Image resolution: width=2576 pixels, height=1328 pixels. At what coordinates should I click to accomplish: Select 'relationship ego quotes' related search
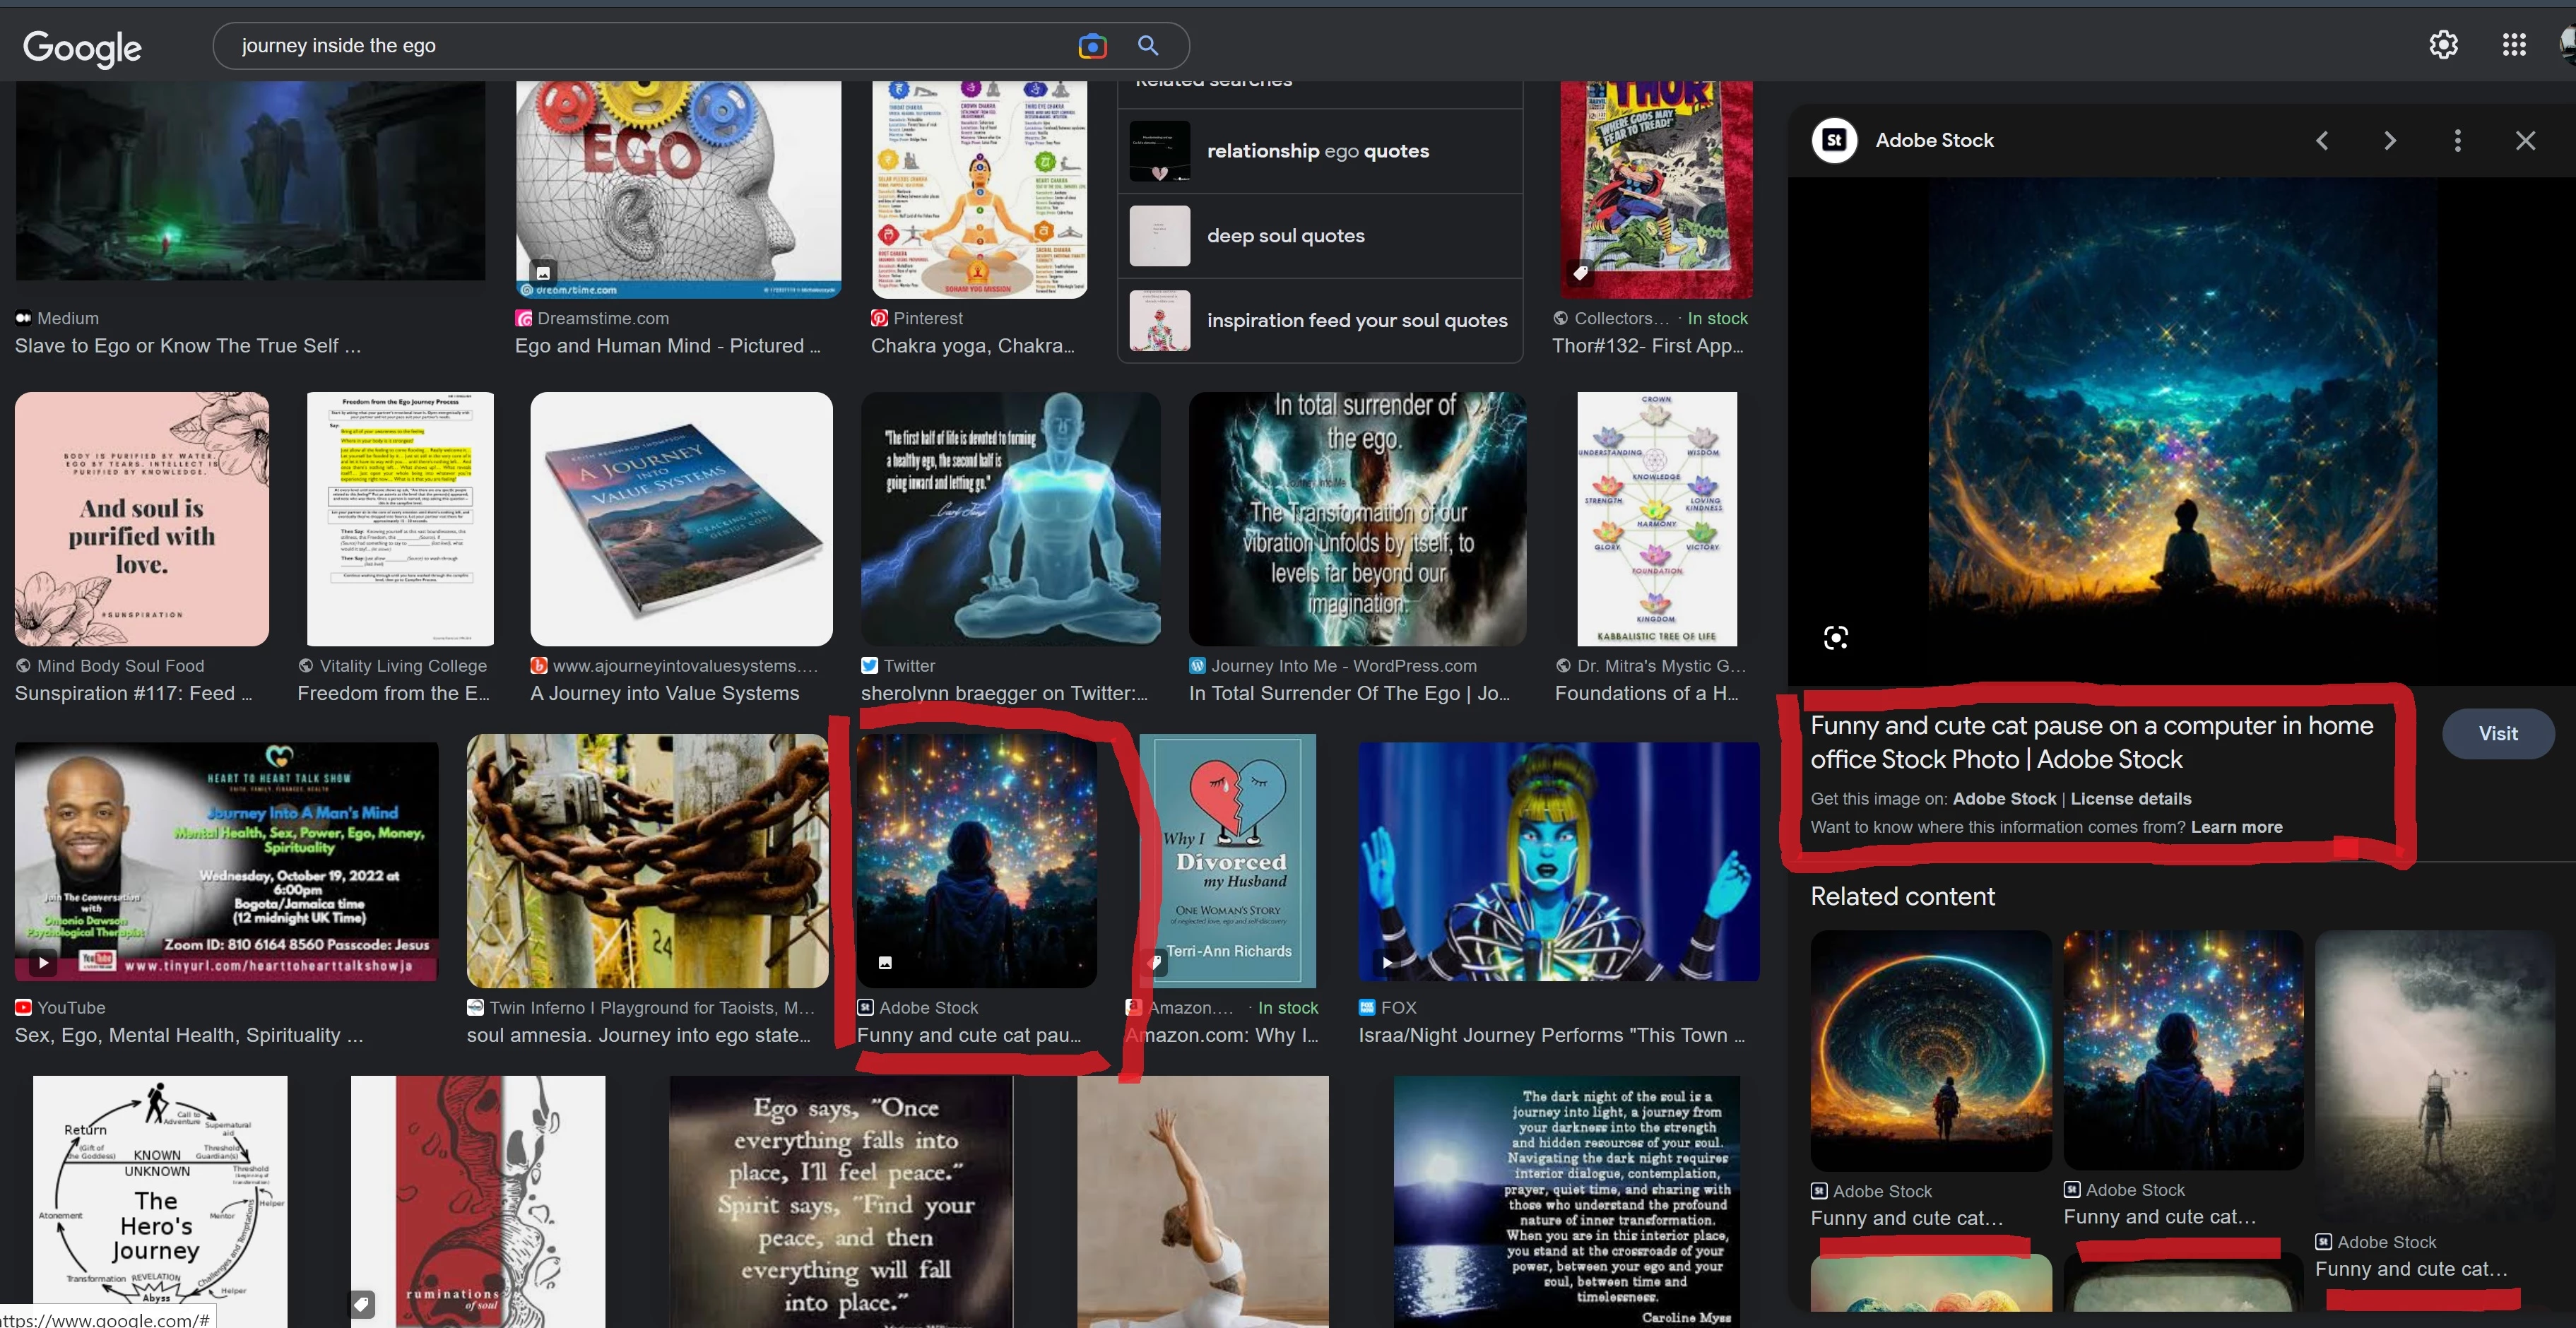click(1318, 151)
